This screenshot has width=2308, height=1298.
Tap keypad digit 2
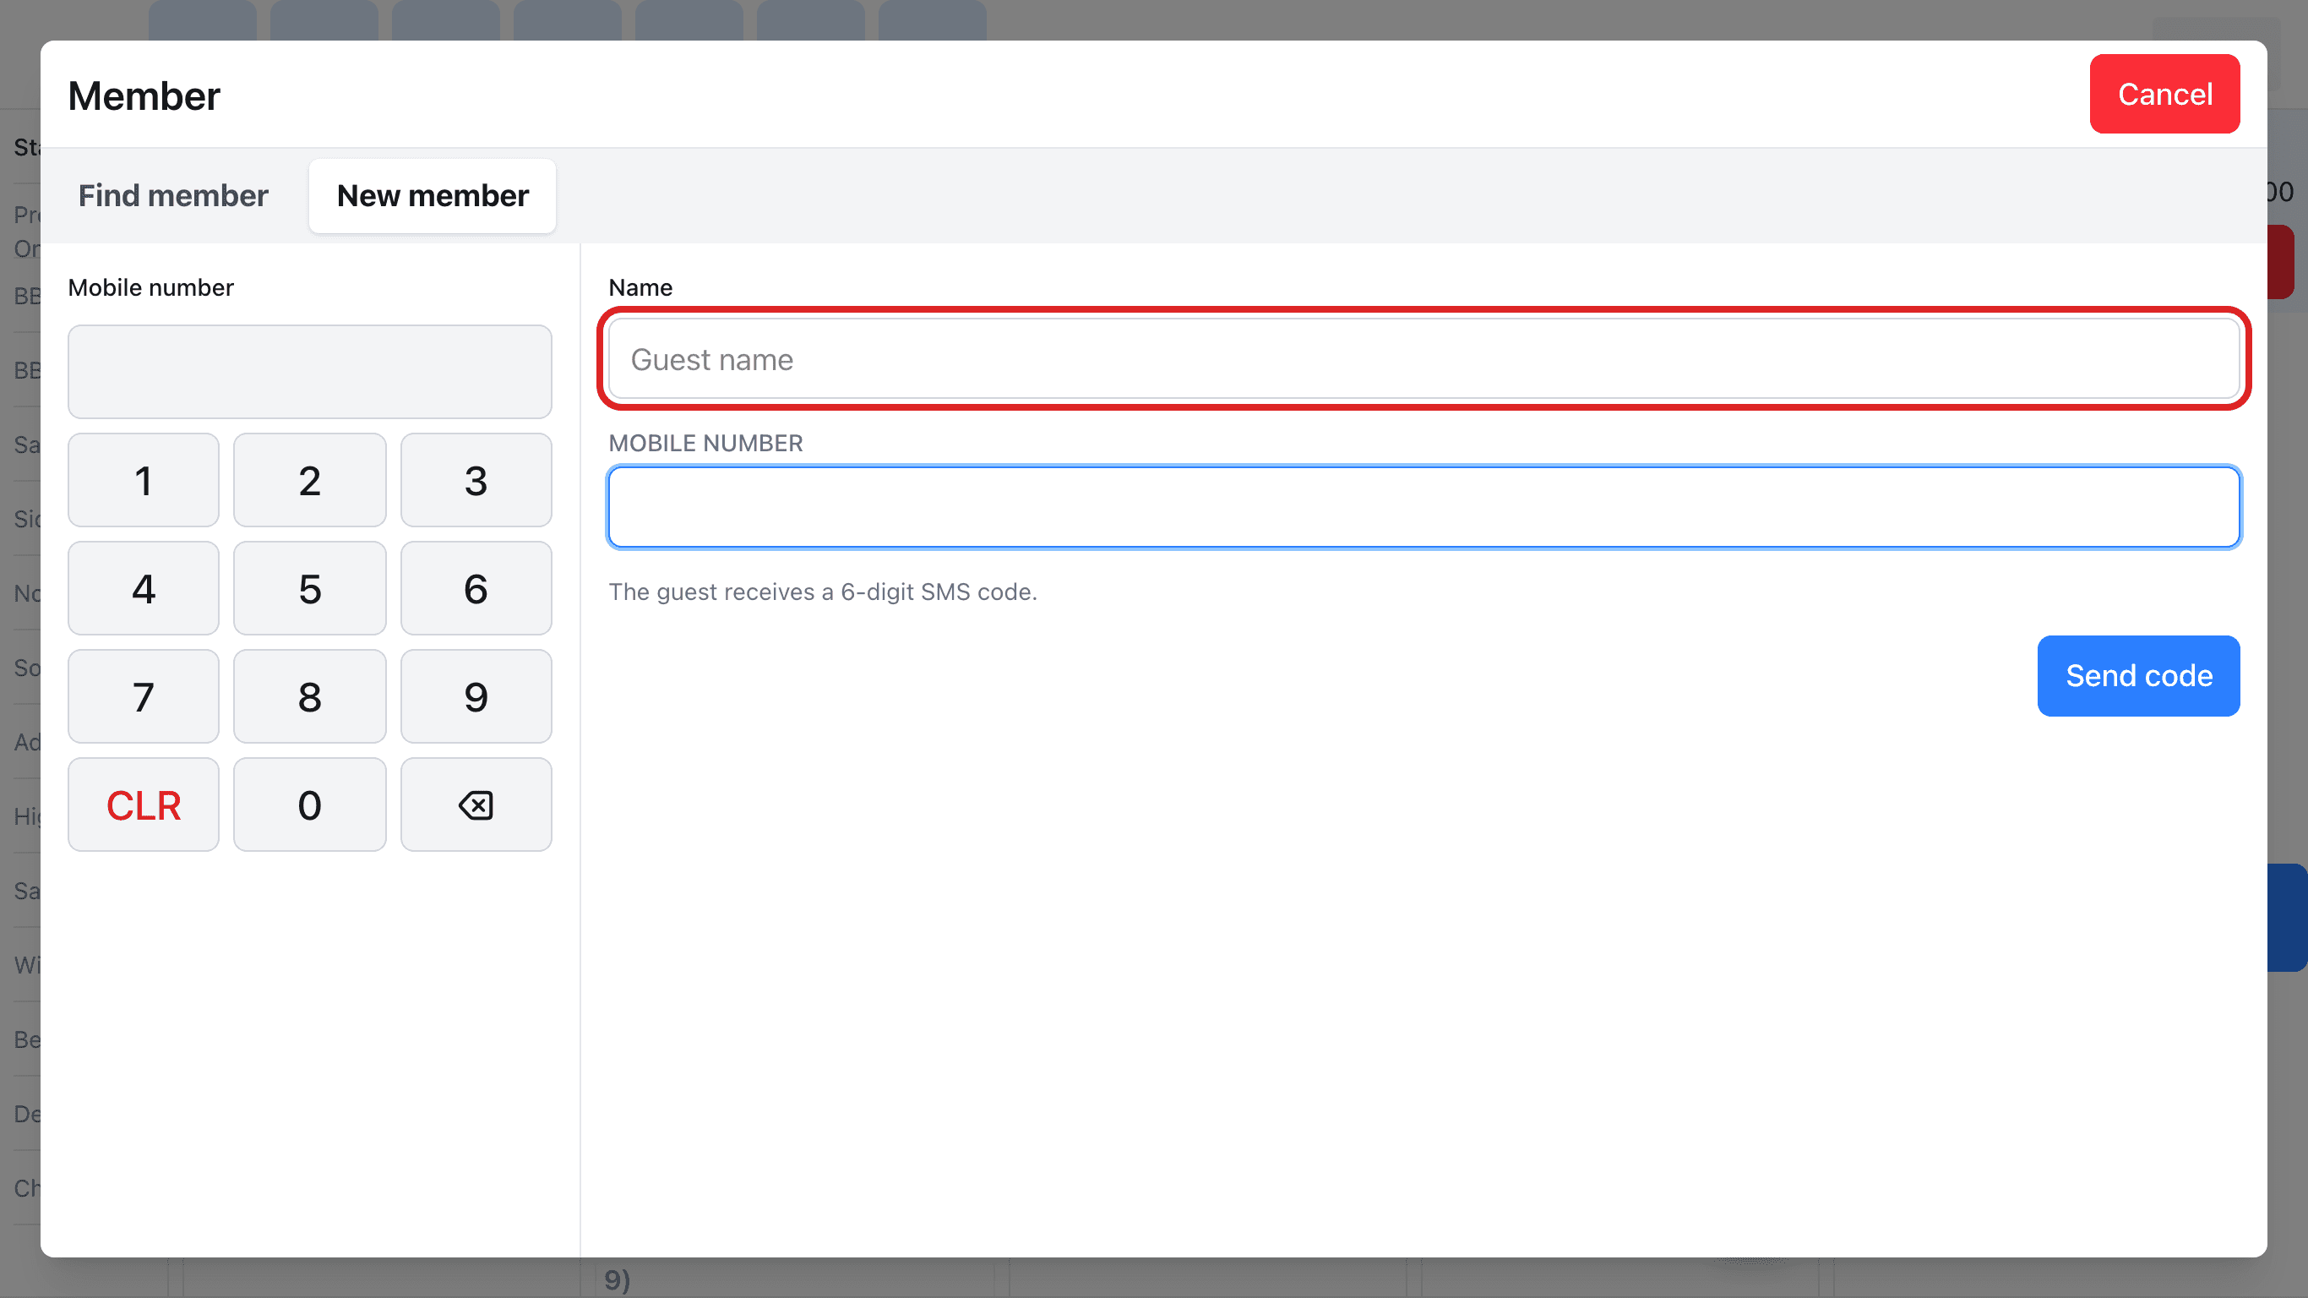pyautogui.click(x=309, y=480)
